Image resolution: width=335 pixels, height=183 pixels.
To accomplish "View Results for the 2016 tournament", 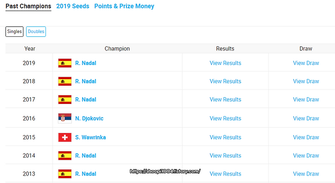I will point(225,118).
